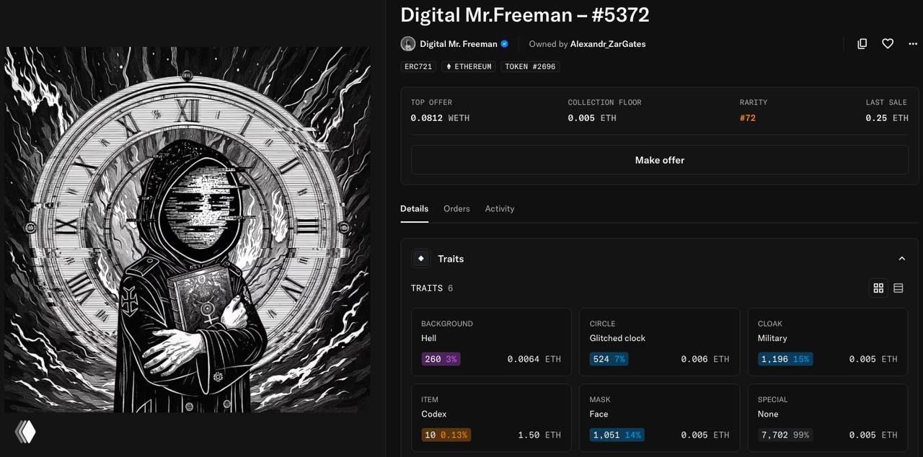Click the Digital Mr. Freeman collection avatar
This screenshot has height=457, width=923.
pos(407,43)
